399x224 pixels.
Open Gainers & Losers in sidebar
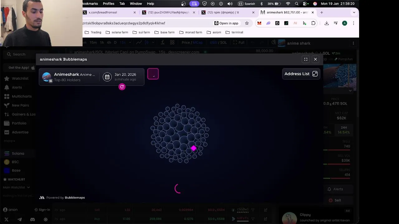tap(20, 114)
